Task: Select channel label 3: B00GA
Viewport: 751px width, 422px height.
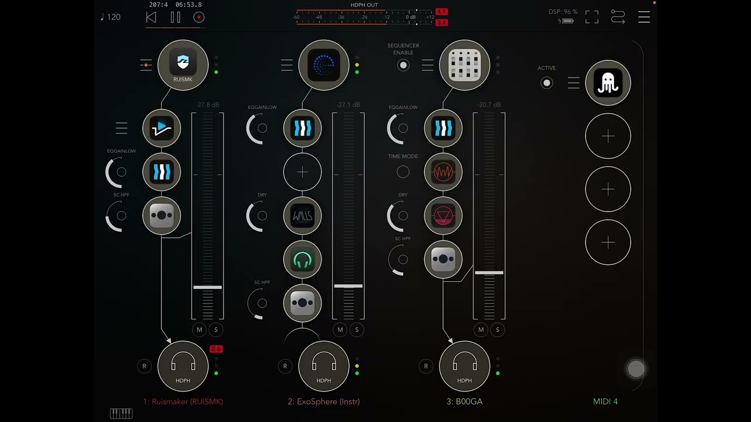Action: [465, 401]
